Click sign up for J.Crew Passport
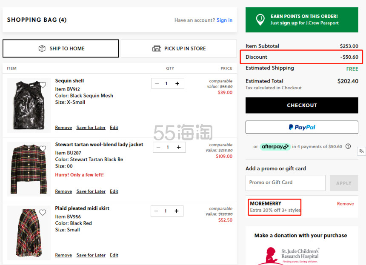 point(289,23)
